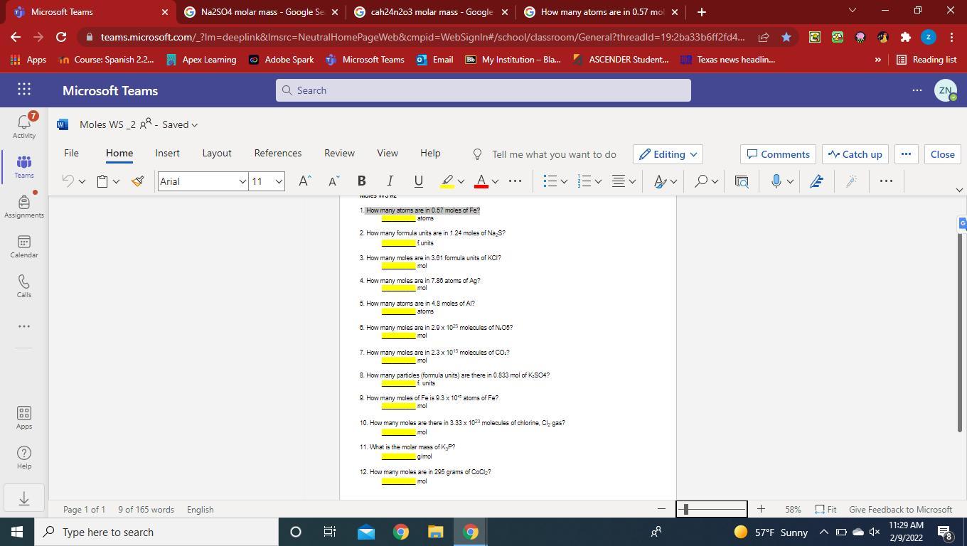Click the Grow Font icon
Image resolution: width=967 pixels, height=546 pixels.
tap(304, 181)
